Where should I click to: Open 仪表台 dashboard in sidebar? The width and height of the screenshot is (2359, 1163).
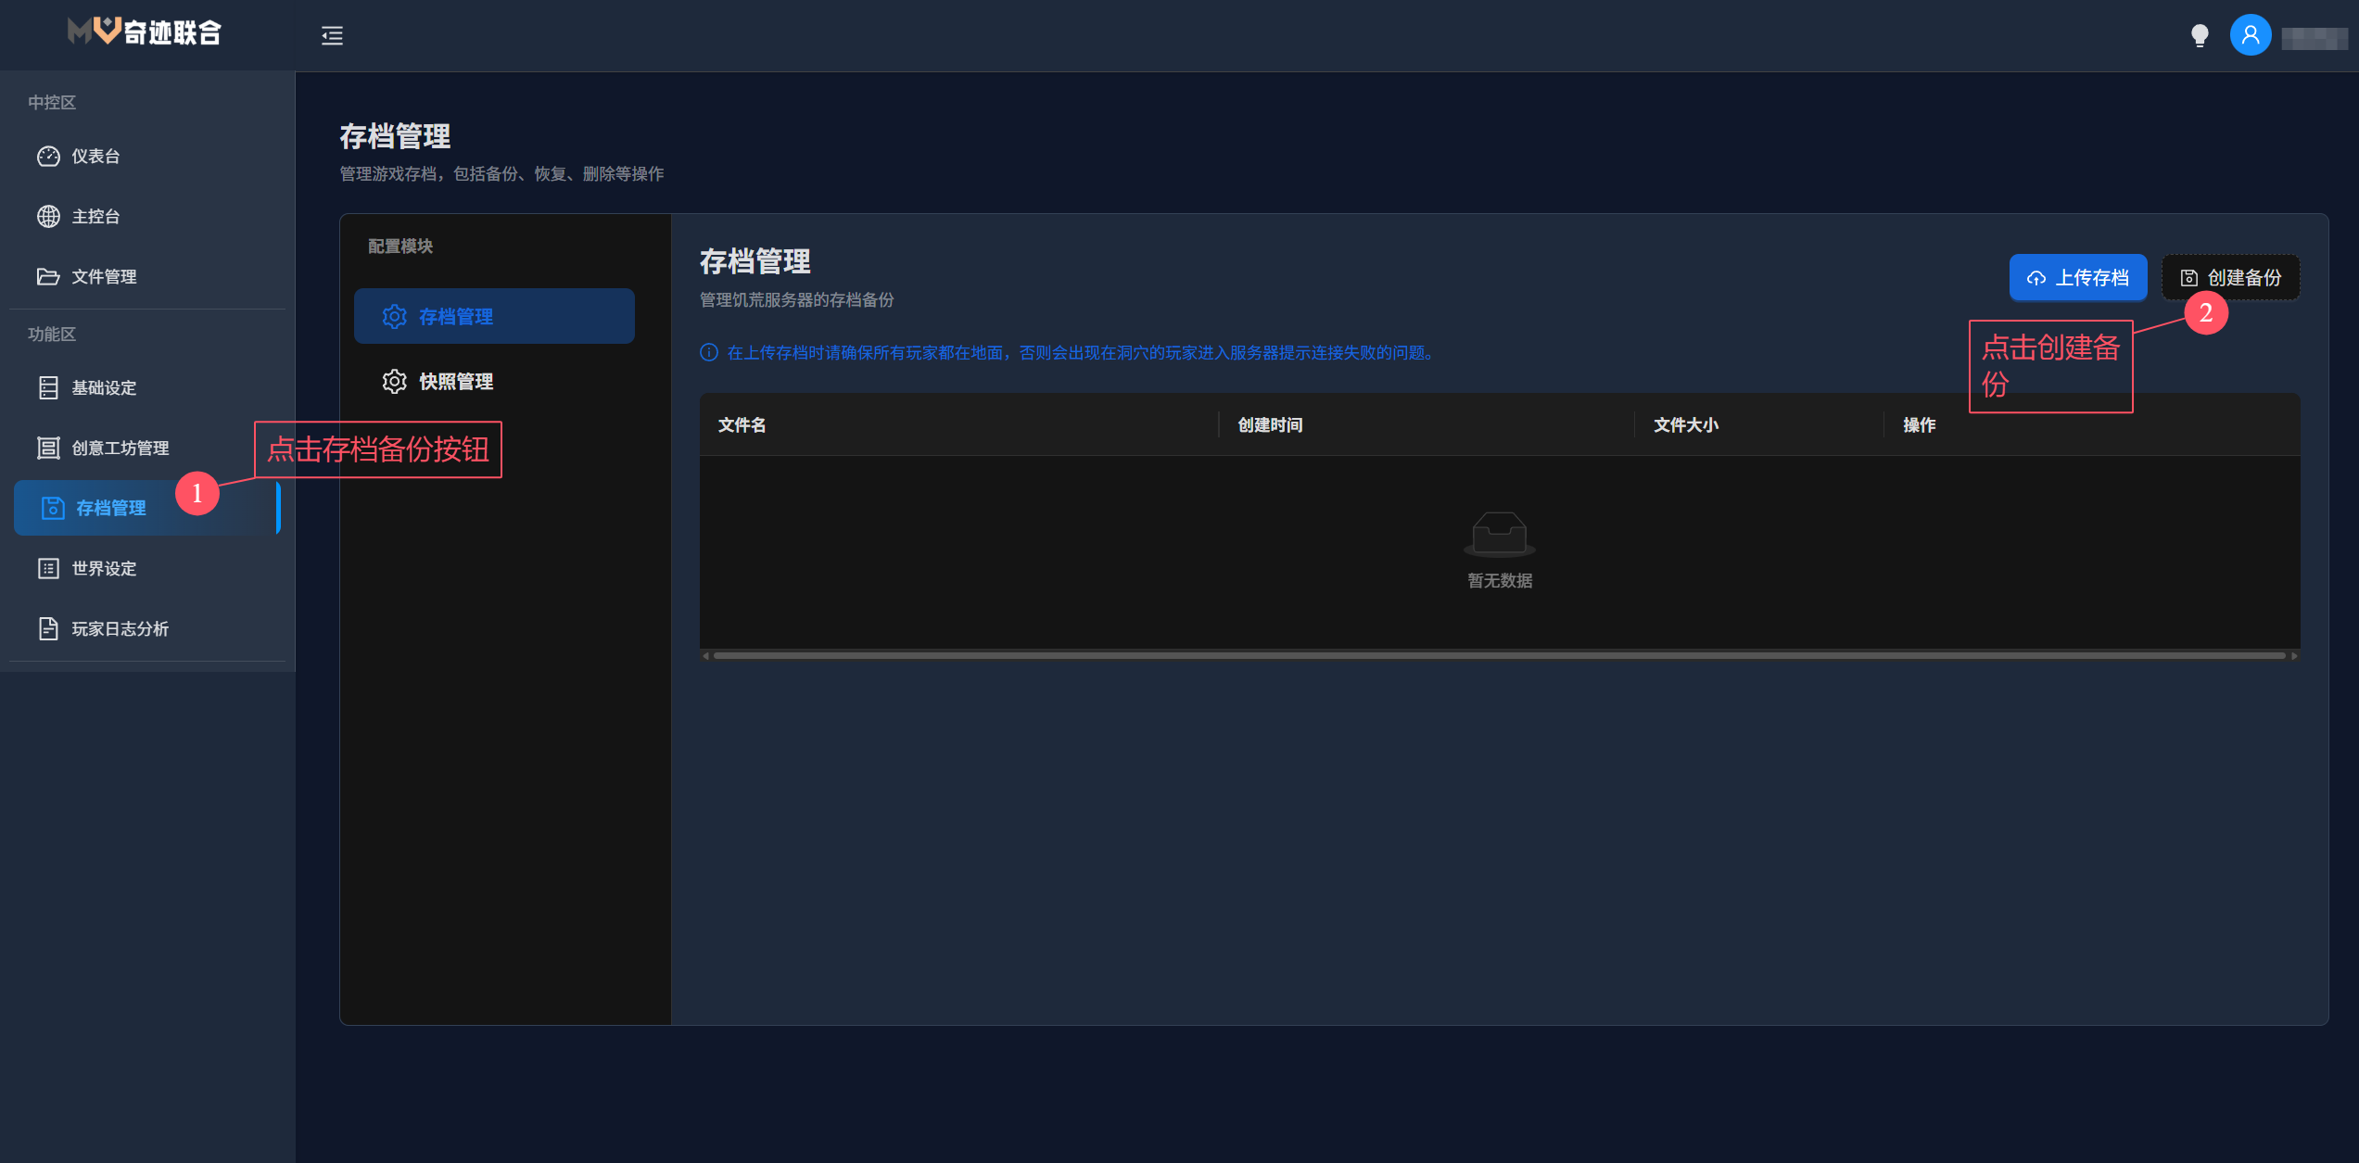[x=95, y=157]
